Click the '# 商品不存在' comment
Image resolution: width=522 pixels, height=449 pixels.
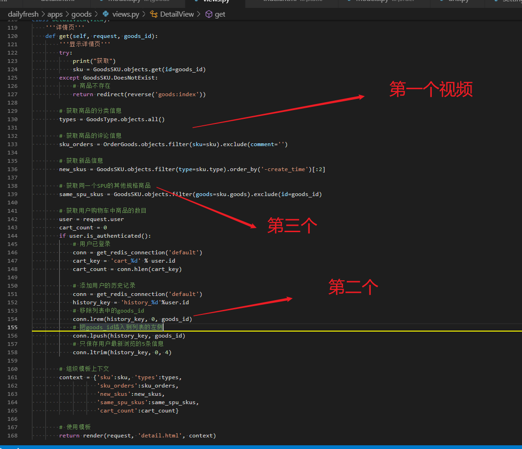pyautogui.click(x=92, y=86)
